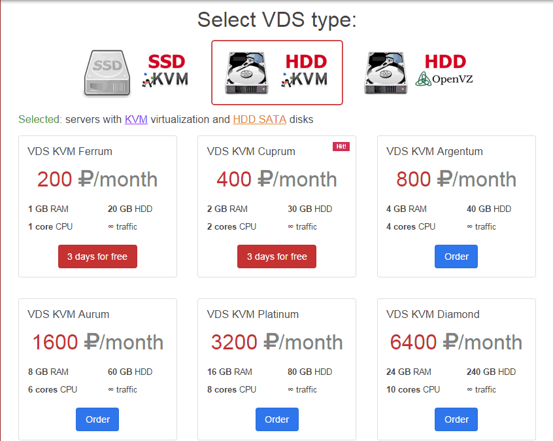The image size is (553, 441).
Task: Order the VDS KVM Aurum plan
Action: pos(97,419)
